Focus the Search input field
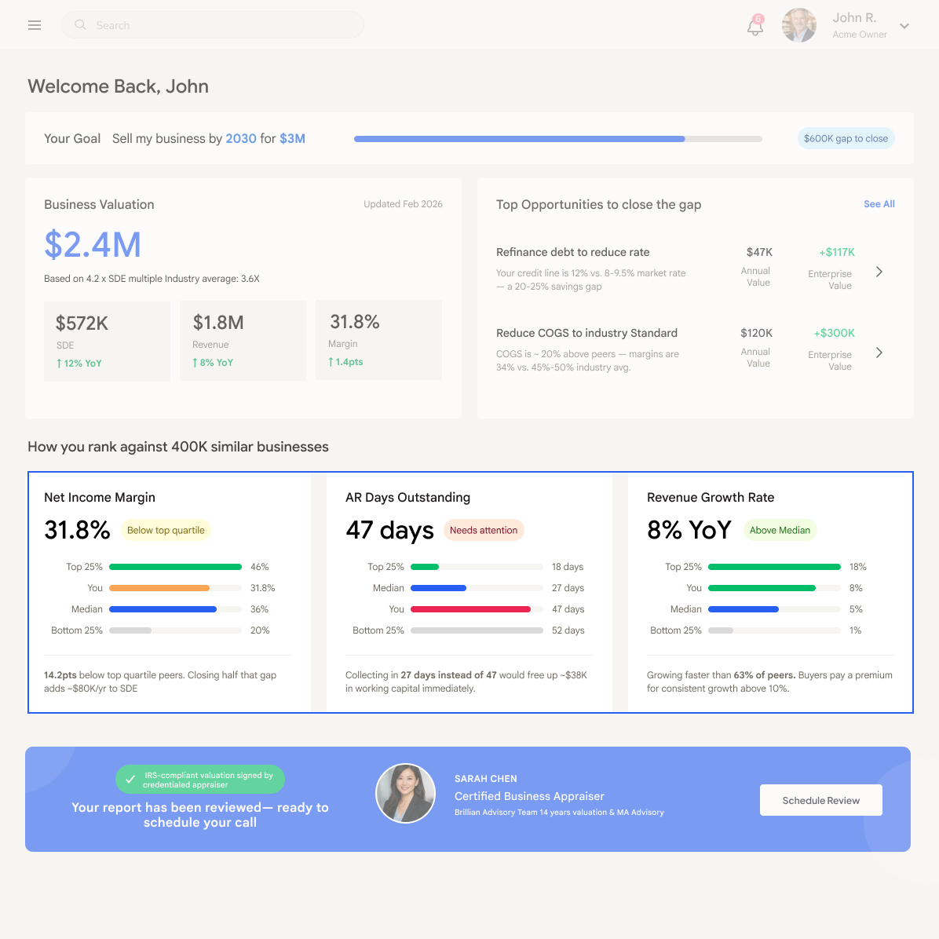This screenshot has width=939, height=939. 213,25
